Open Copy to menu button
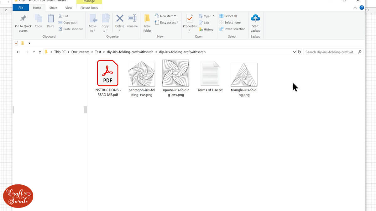The image size is (376, 211). [105, 23]
